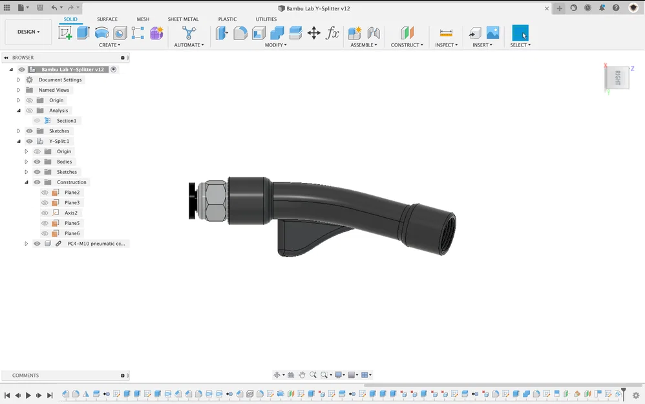Open the CONSTRUCT dropdown menu
This screenshot has height=404, width=645.
tap(407, 45)
